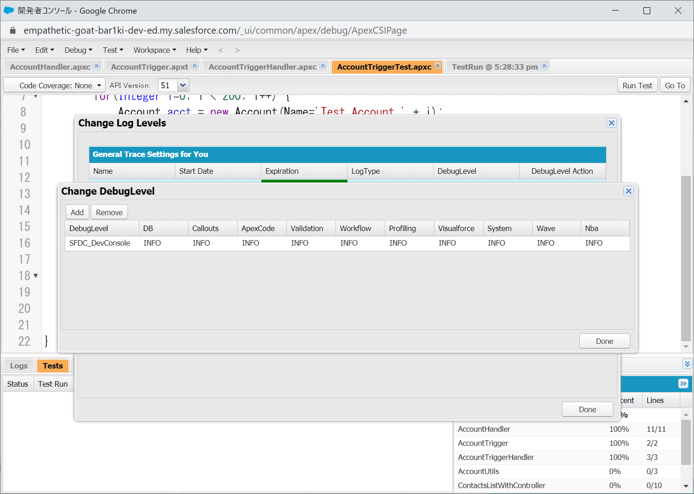This screenshot has width=694, height=494.
Task: Click the DebugLevel Action column header
Action: coord(562,171)
